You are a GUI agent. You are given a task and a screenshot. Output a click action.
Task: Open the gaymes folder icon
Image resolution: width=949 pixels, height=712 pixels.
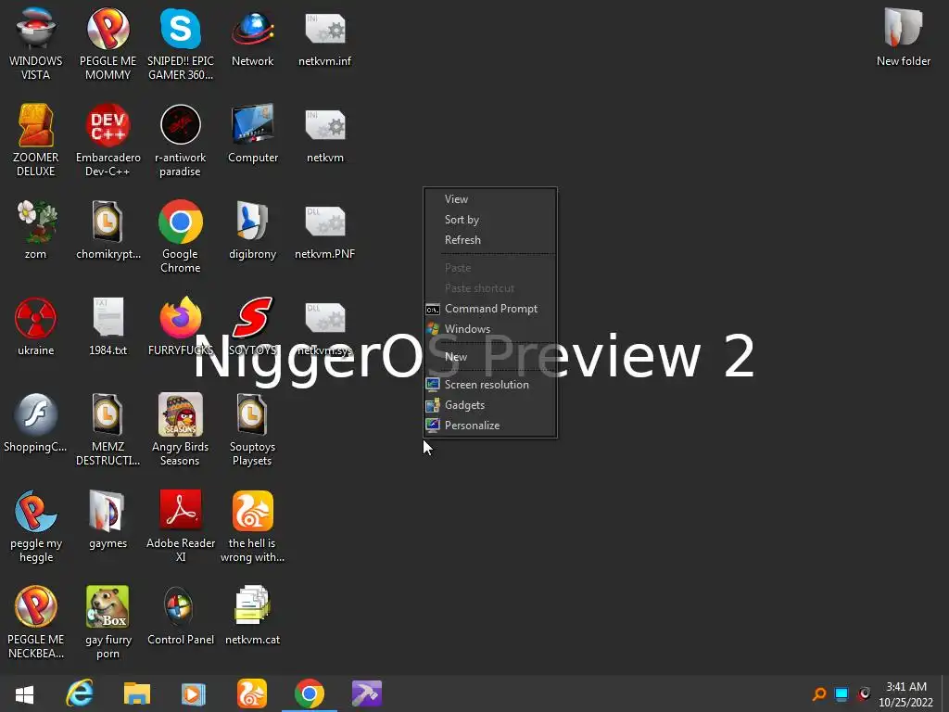click(x=108, y=519)
